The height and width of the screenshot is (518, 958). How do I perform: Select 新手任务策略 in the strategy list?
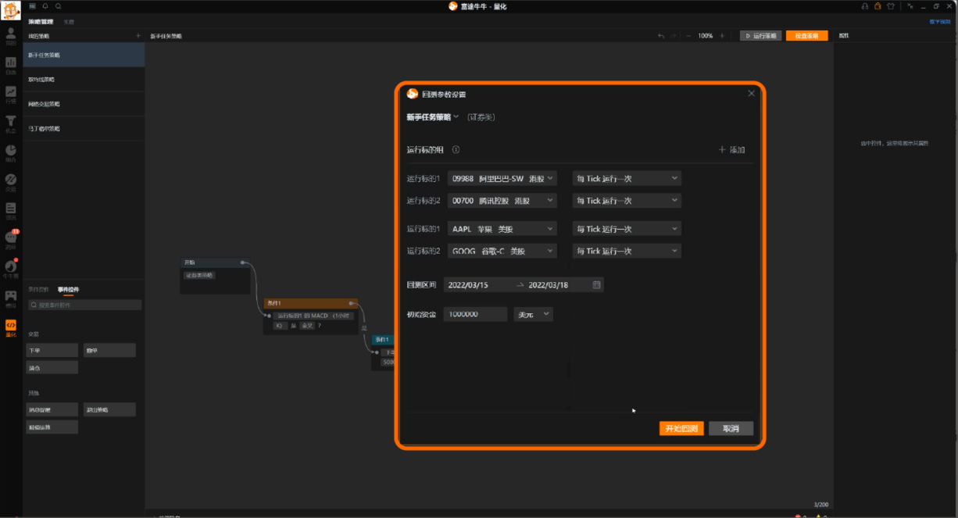(84, 55)
